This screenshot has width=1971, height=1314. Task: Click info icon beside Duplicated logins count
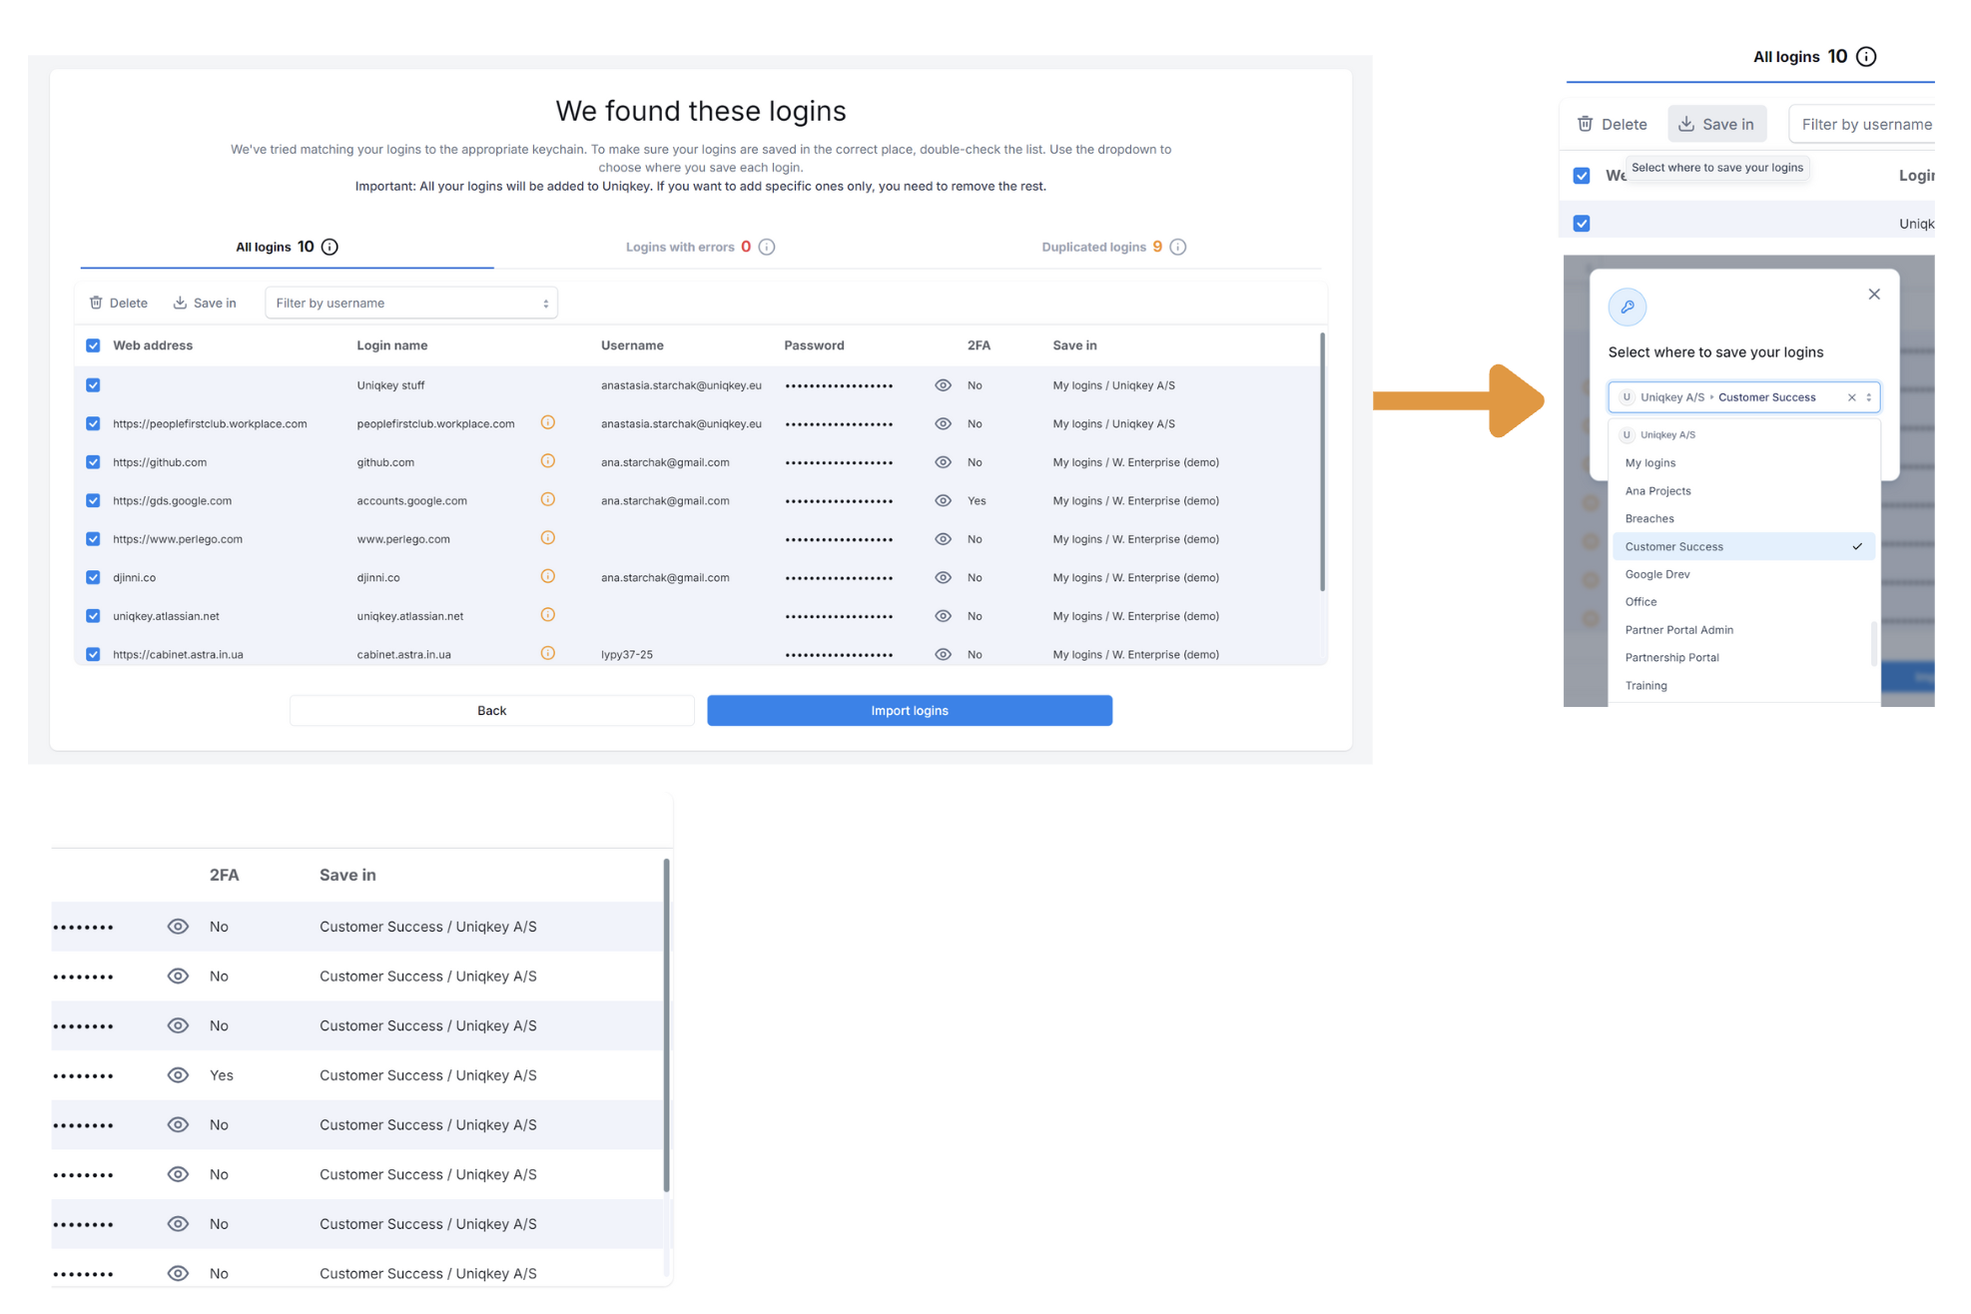(1178, 247)
